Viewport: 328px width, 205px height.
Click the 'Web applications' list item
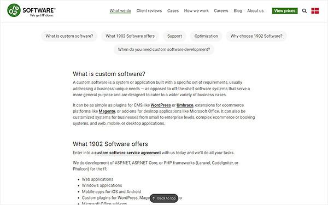(97, 179)
